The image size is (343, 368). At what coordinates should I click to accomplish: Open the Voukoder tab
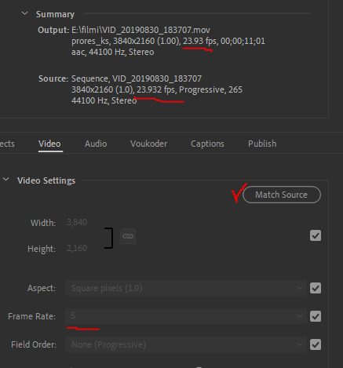click(x=148, y=144)
